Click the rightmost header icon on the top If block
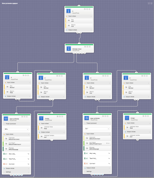The image size is (154, 178). pyautogui.click(x=89, y=9)
